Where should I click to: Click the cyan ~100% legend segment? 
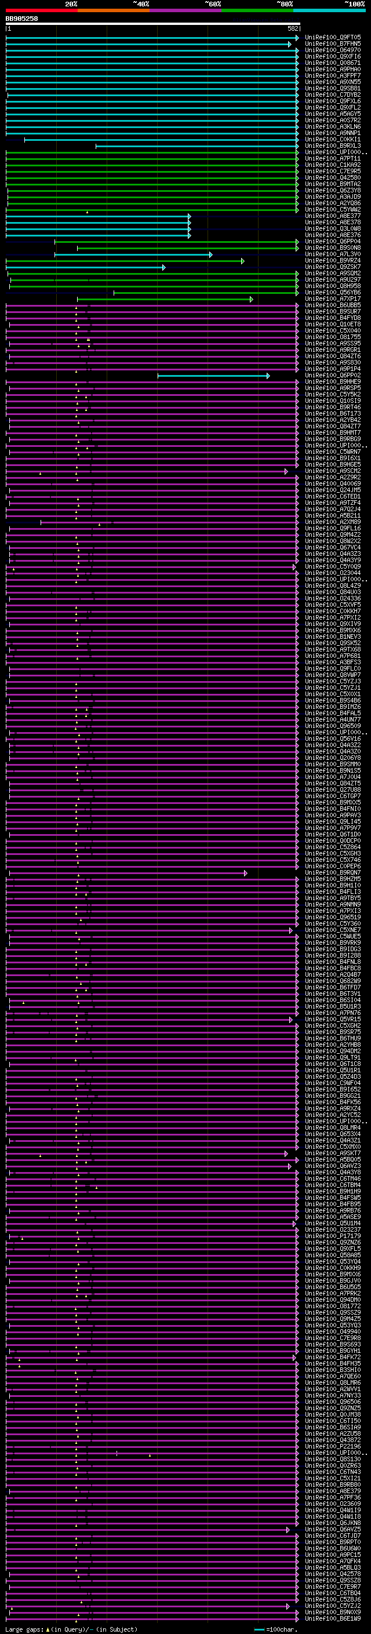(330, 10)
